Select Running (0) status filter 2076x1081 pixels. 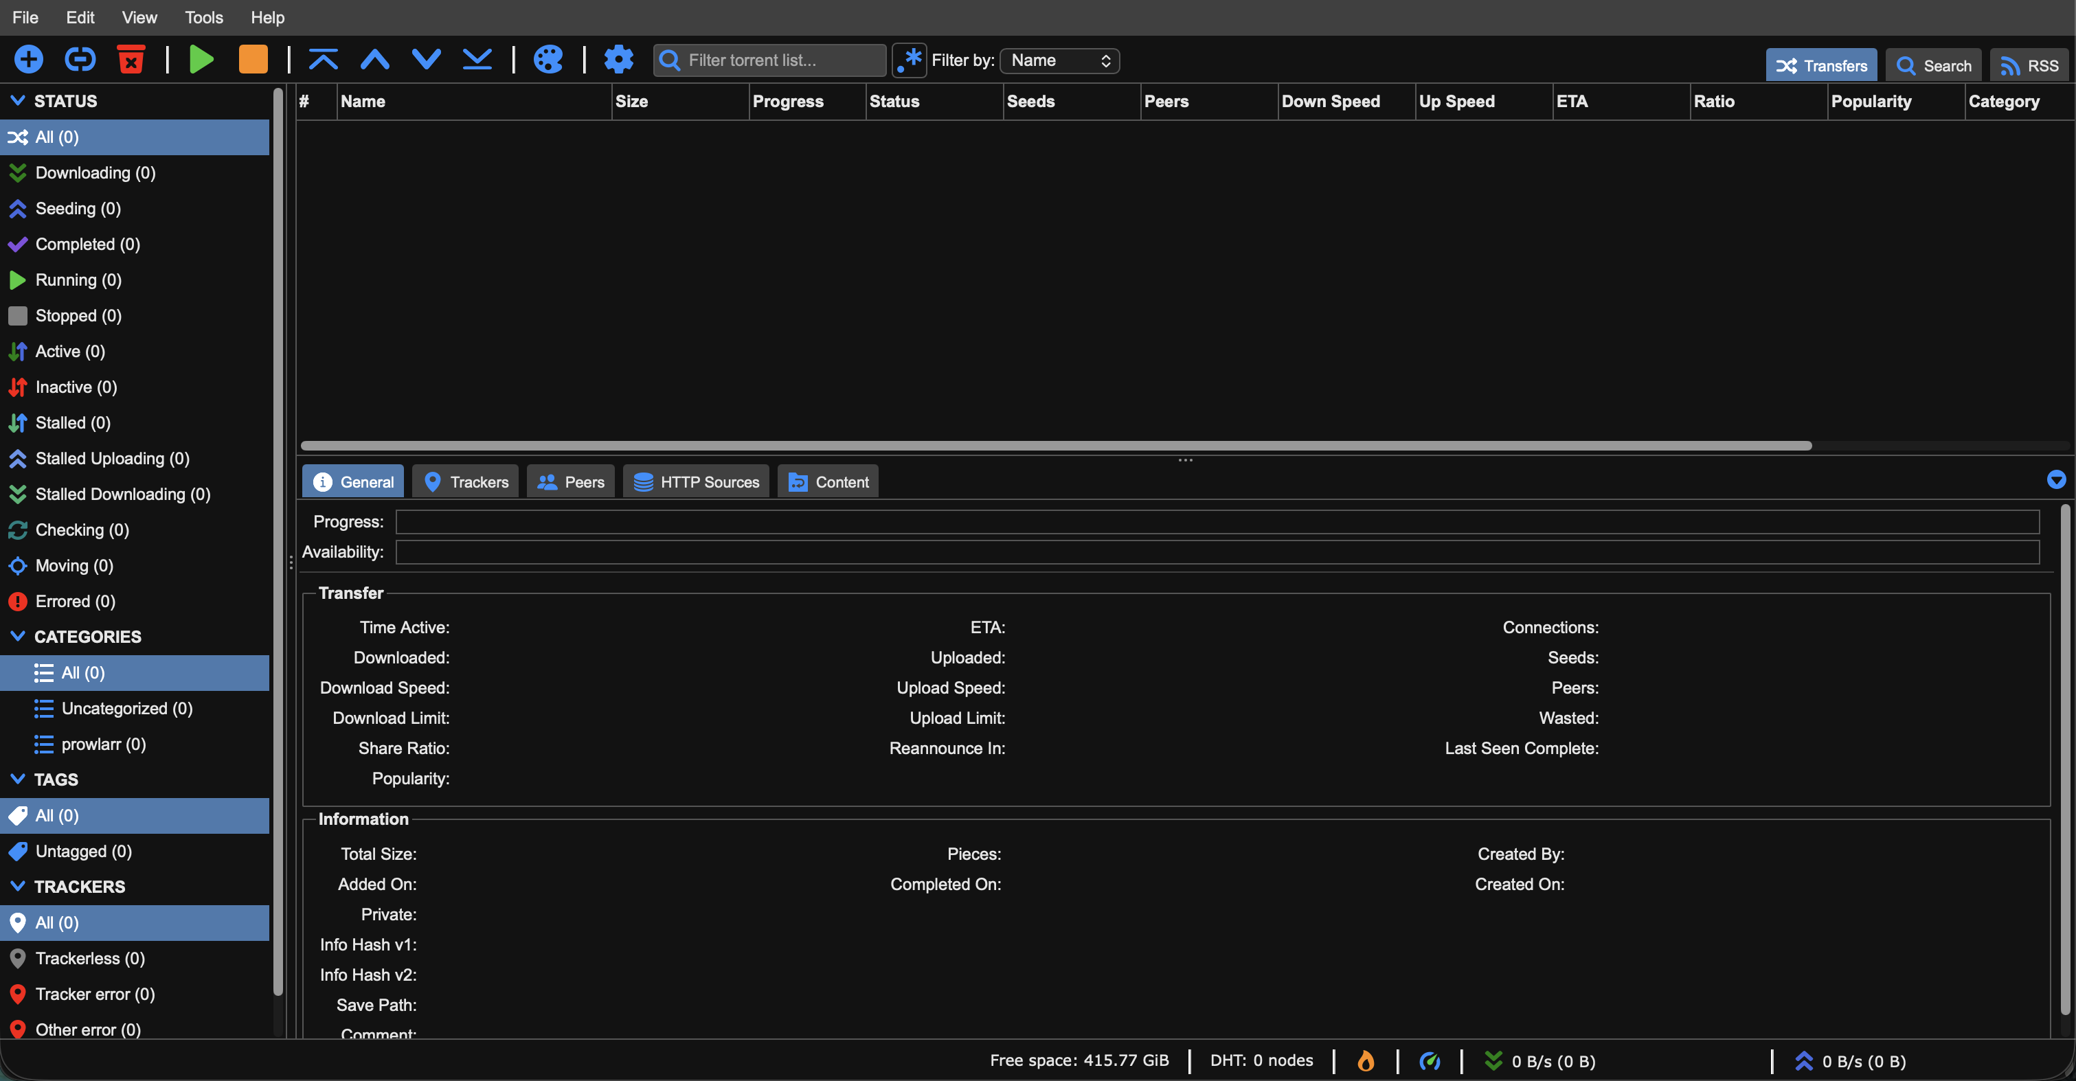[135, 280]
